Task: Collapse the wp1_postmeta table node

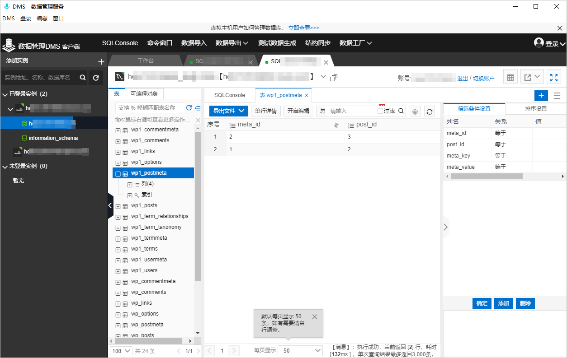Action: 118,173
